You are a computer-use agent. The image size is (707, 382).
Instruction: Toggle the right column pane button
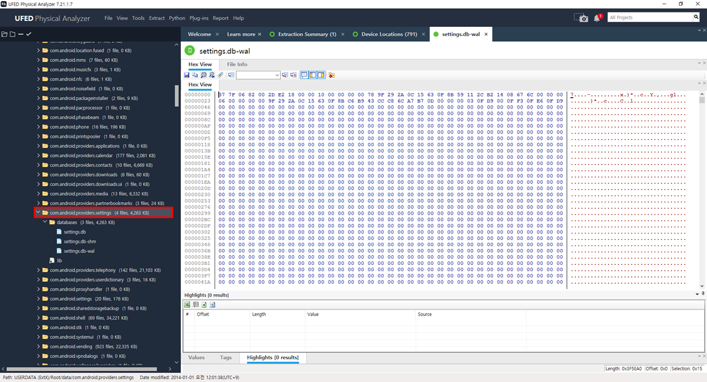pyautogui.click(x=321, y=75)
